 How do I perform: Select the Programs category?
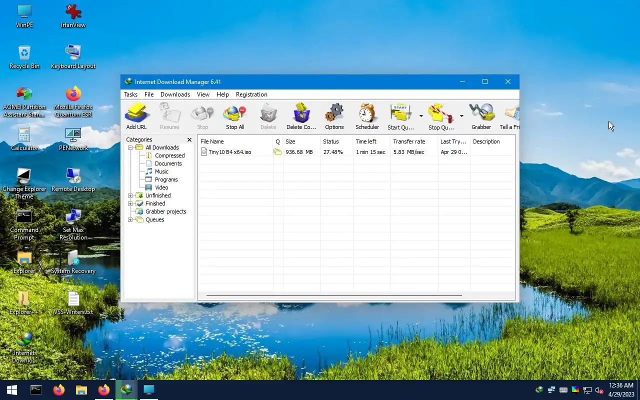166,179
